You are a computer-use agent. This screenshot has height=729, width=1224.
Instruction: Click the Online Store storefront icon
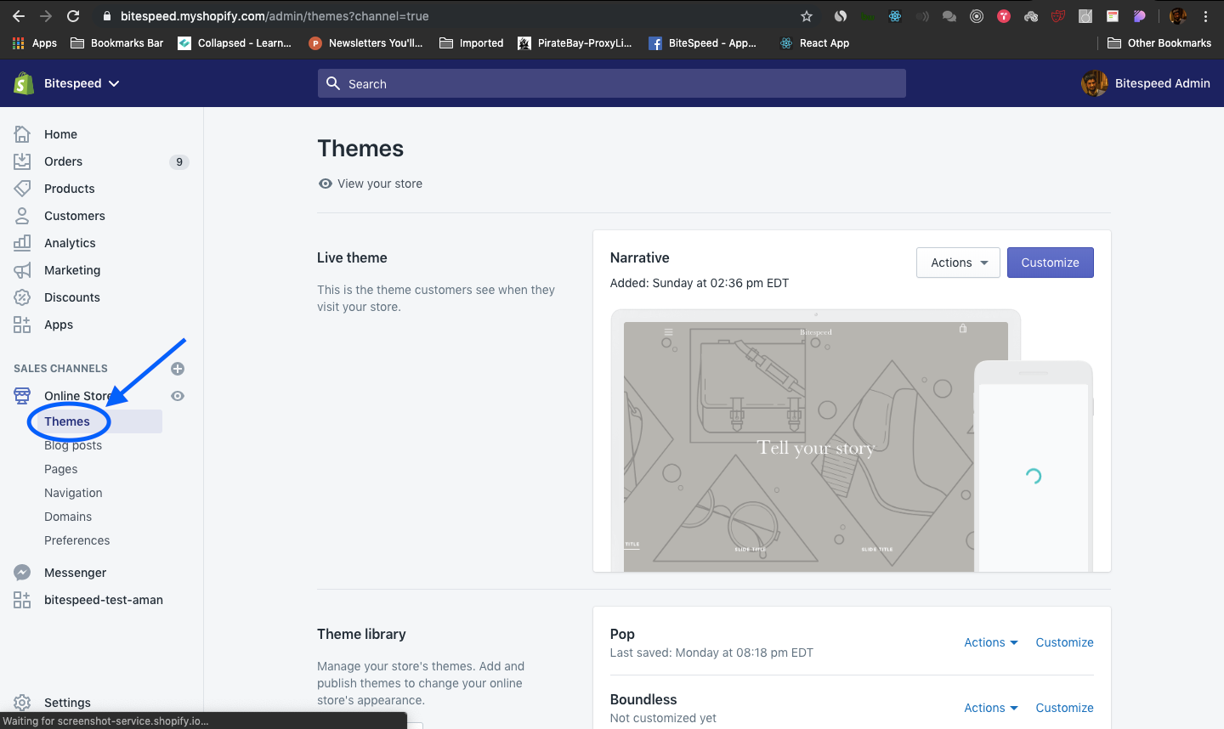pyautogui.click(x=22, y=396)
